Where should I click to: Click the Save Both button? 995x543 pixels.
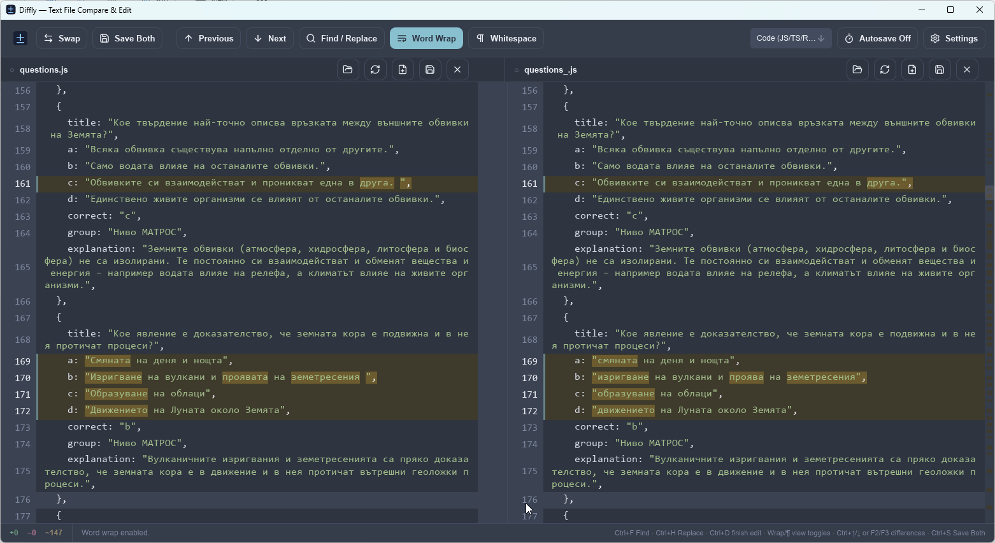127,38
